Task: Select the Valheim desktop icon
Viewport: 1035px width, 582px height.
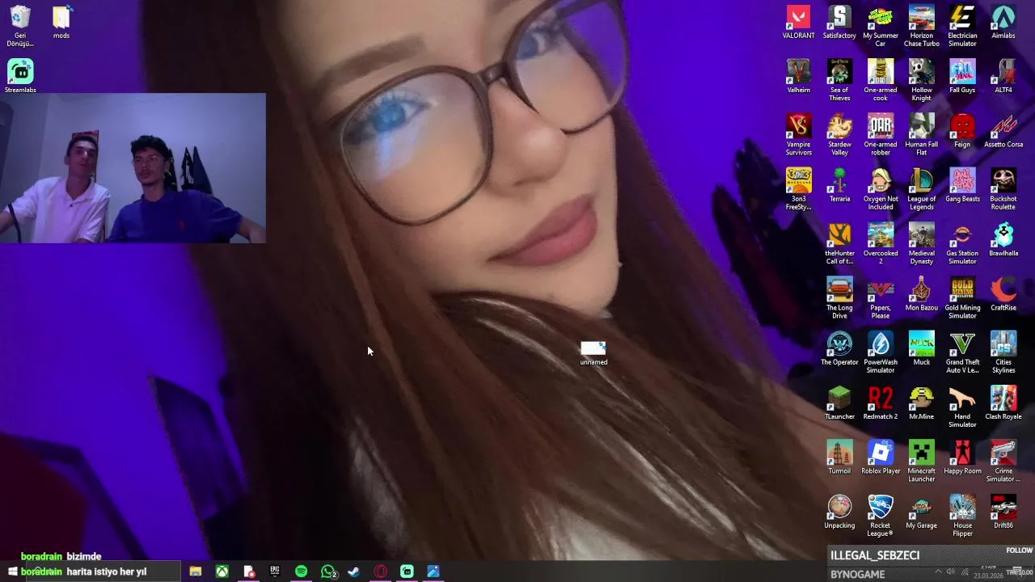Action: 798,77
